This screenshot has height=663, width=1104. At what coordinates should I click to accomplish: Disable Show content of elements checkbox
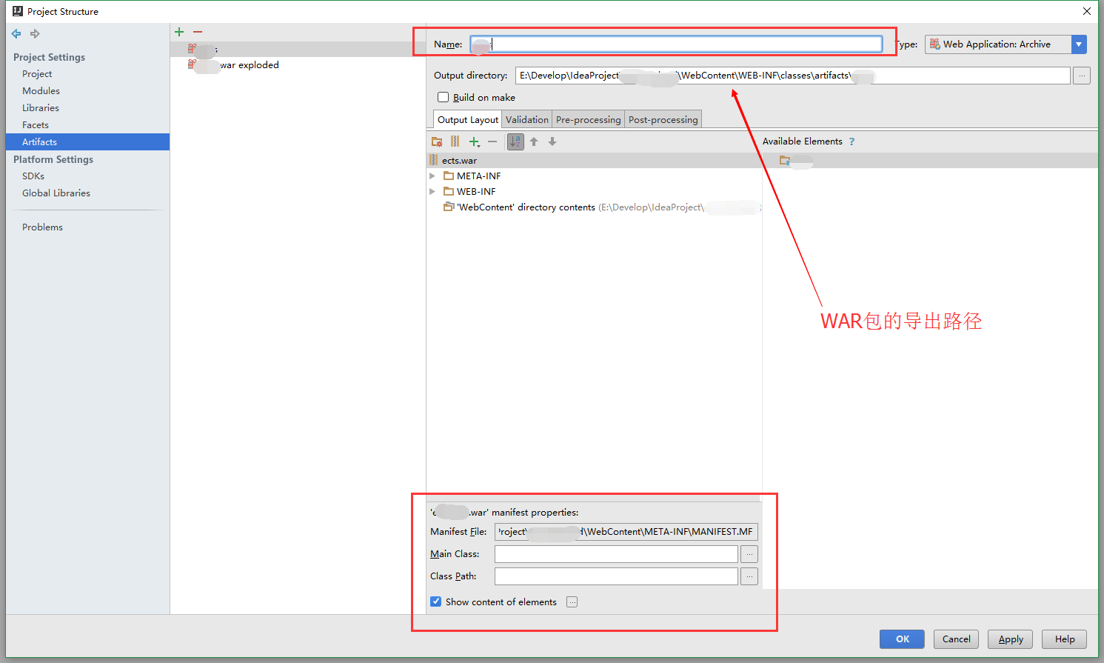tap(435, 602)
